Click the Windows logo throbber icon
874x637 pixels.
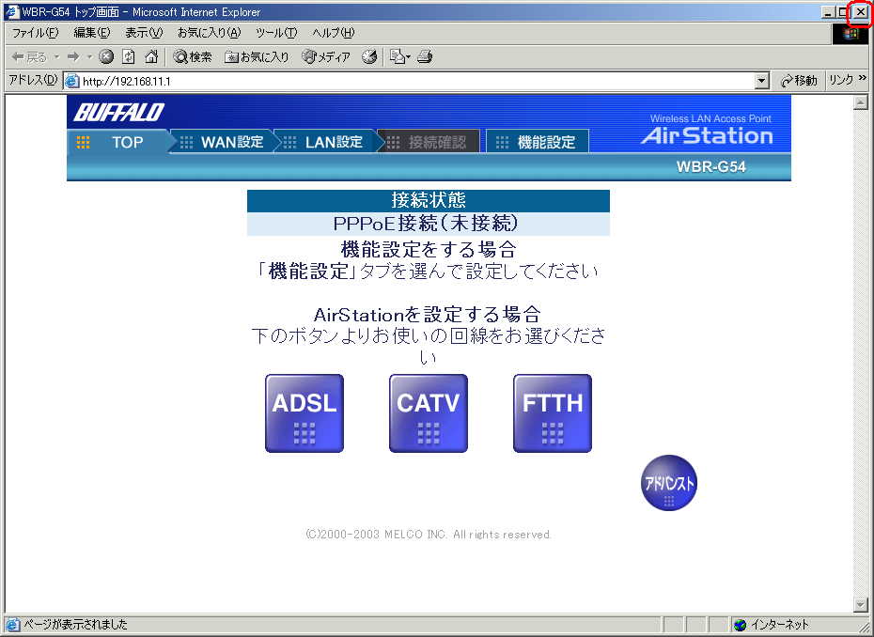click(x=850, y=34)
